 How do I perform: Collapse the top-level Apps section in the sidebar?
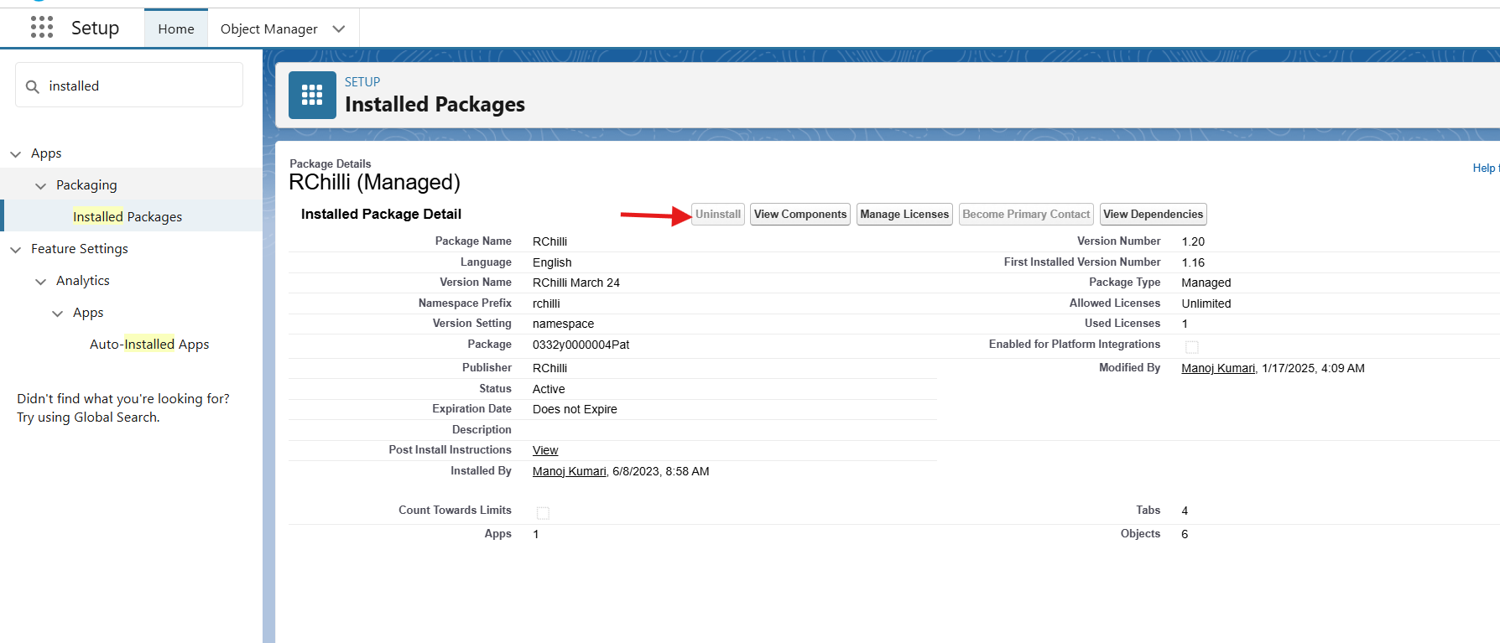pyautogui.click(x=15, y=154)
